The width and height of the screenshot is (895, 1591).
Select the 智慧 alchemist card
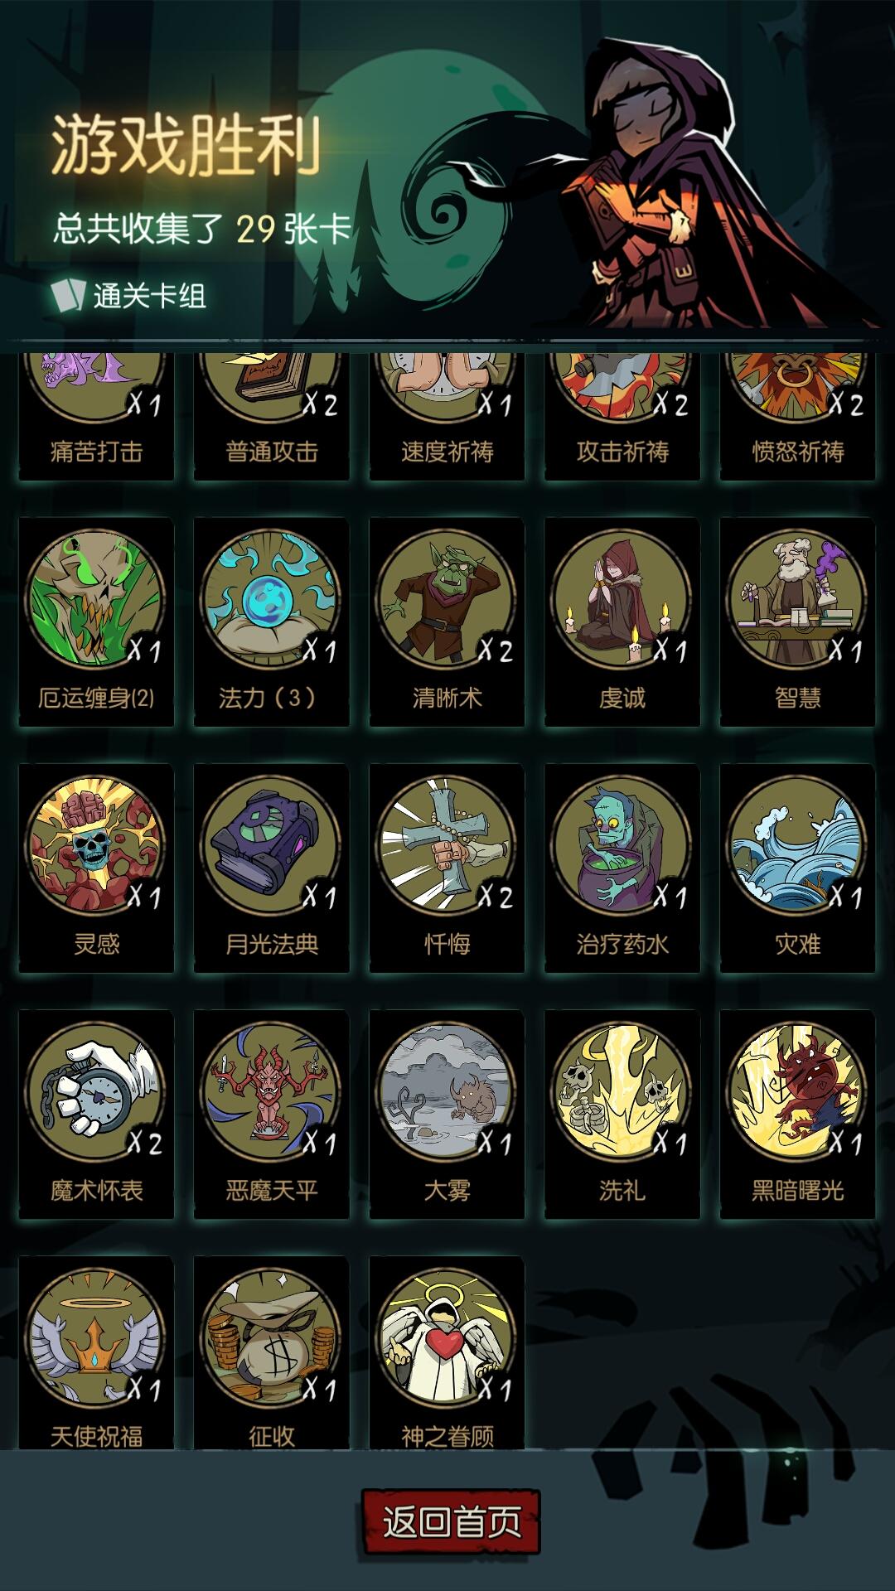point(797,621)
